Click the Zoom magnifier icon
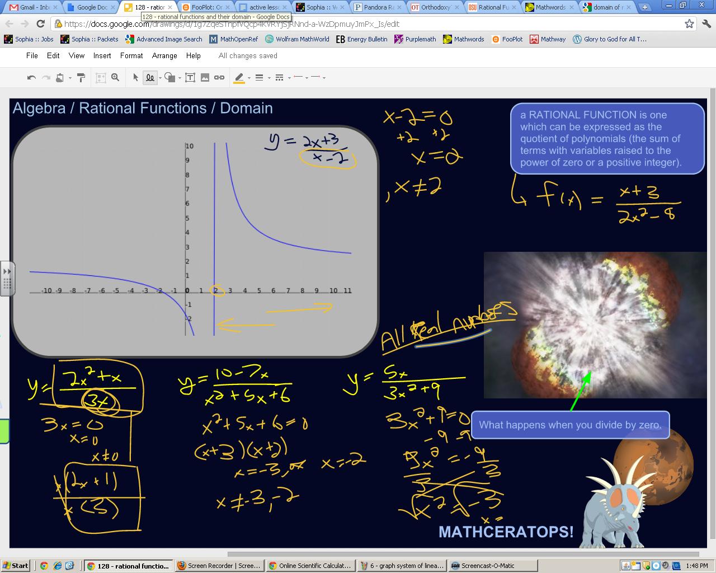The width and height of the screenshot is (716, 573). pyautogui.click(x=116, y=77)
